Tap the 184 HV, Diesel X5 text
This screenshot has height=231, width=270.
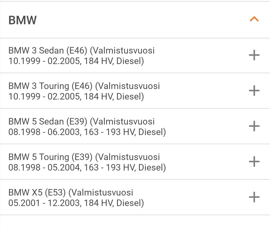coord(114,203)
